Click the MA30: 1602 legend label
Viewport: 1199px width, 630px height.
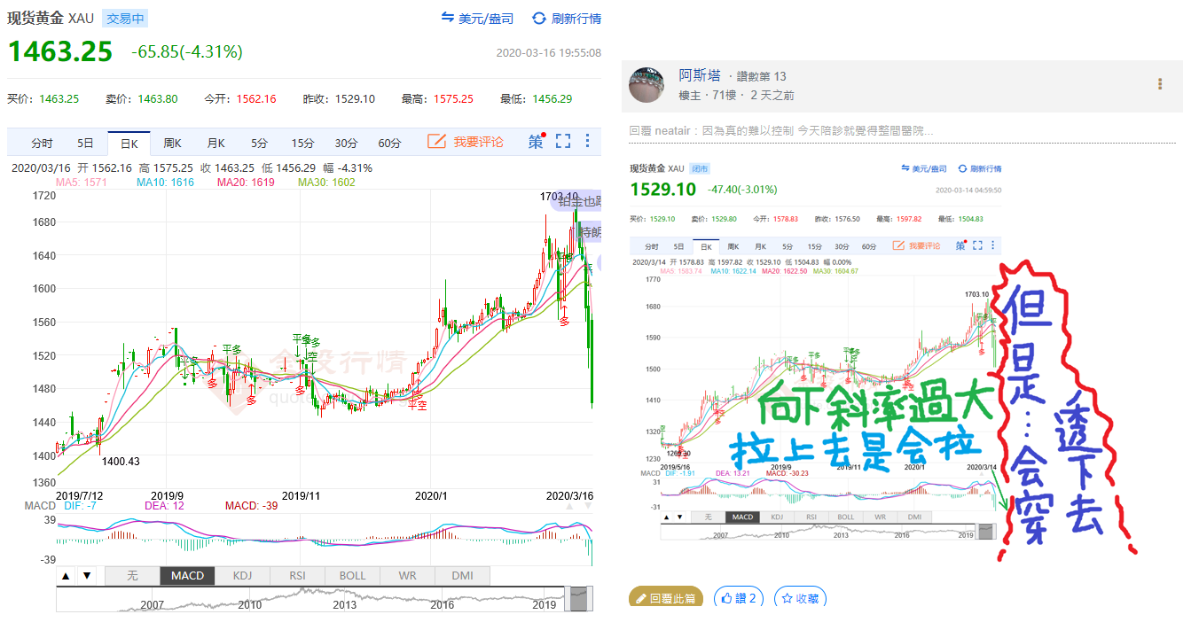(x=327, y=183)
